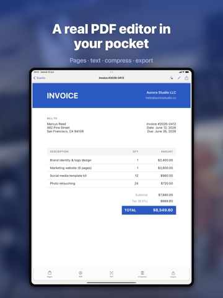Tap Date: June 12, 2026
This screenshot has width=223, height=298.
pos(161,127)
